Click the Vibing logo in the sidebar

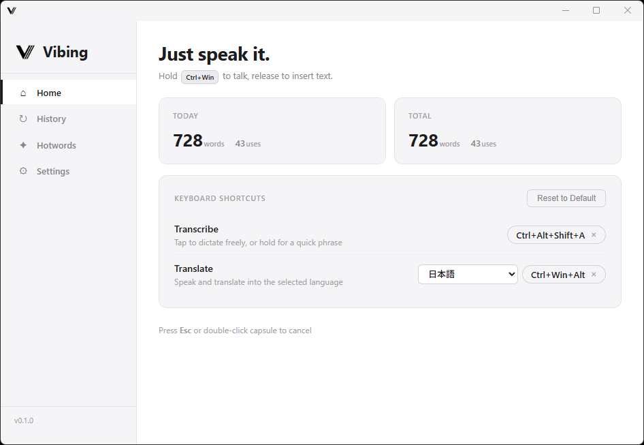tap(25, 52)
